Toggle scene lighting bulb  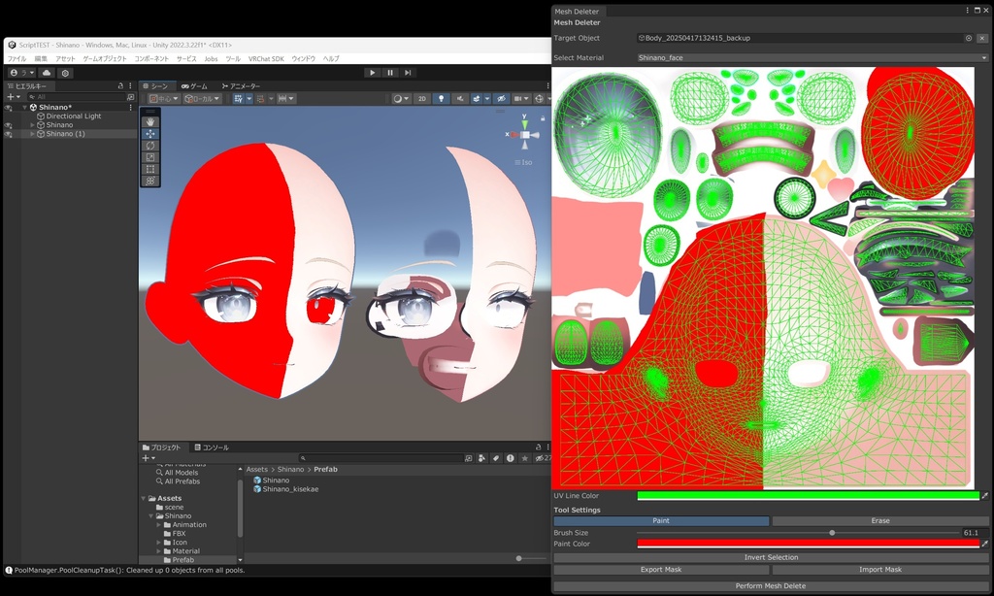pos(442,99)
